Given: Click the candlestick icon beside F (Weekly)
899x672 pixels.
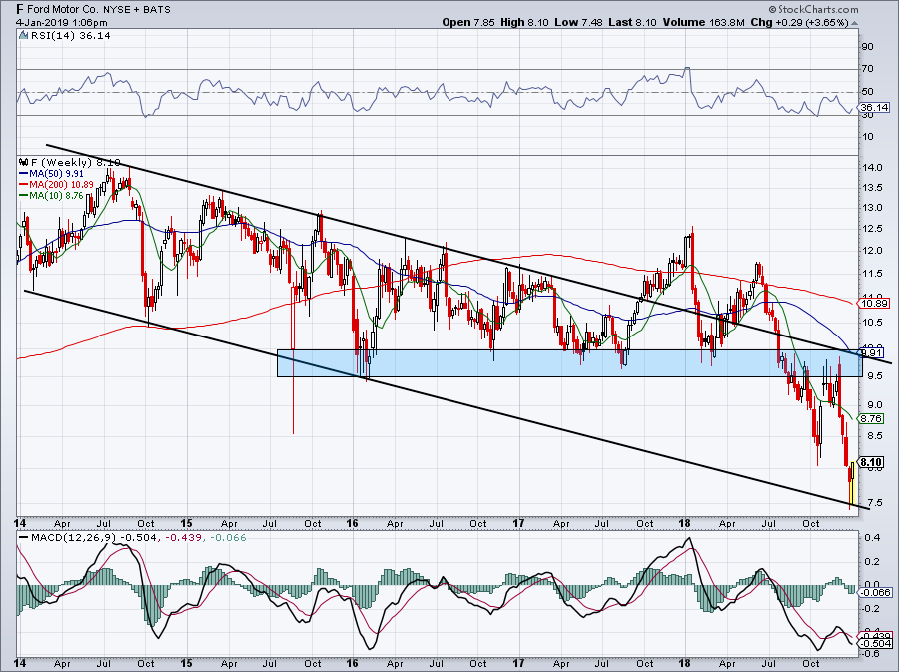Looking at the screenshot, I should pyautogui.click(x=24, y=162).
